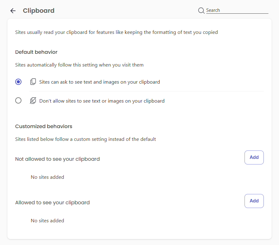Focus the Search settings input field
Viewport: 279px width, 245px height.
pos(237,11)
